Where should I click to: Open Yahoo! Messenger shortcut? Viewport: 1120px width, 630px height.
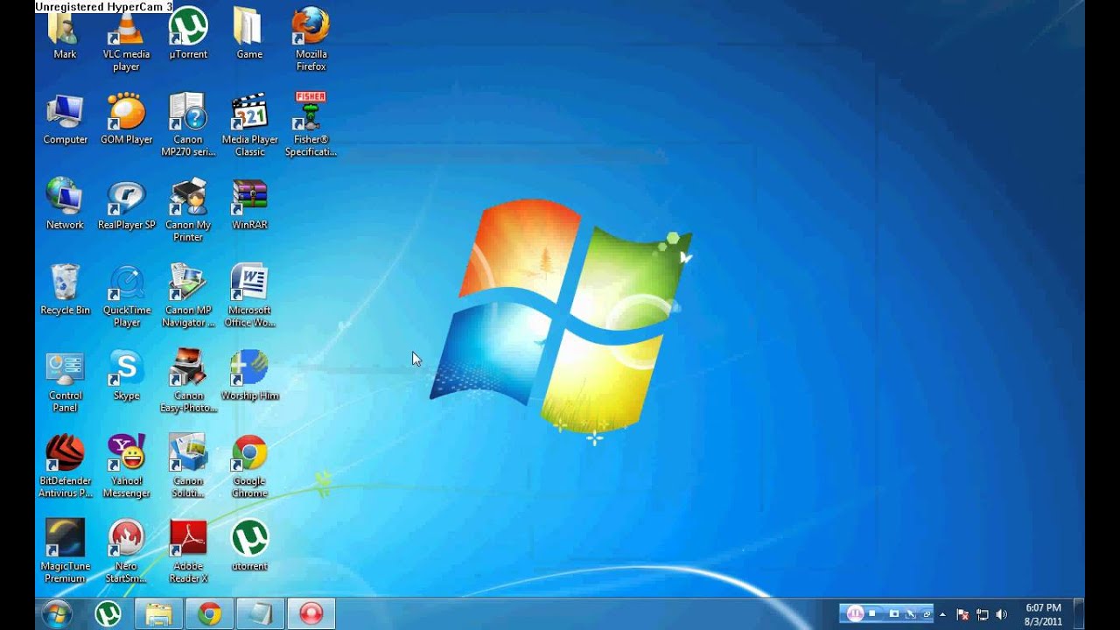coord(127,466)
